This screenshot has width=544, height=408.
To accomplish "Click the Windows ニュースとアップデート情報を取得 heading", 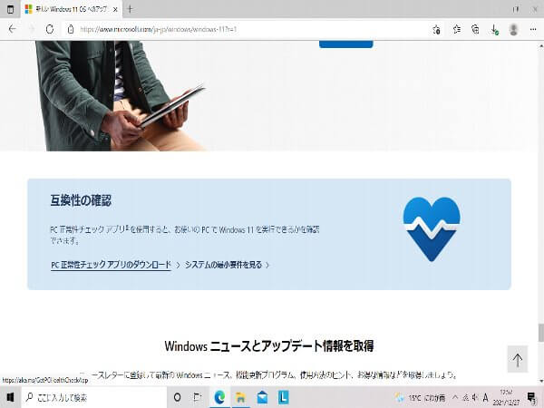I will click(269, 346).
